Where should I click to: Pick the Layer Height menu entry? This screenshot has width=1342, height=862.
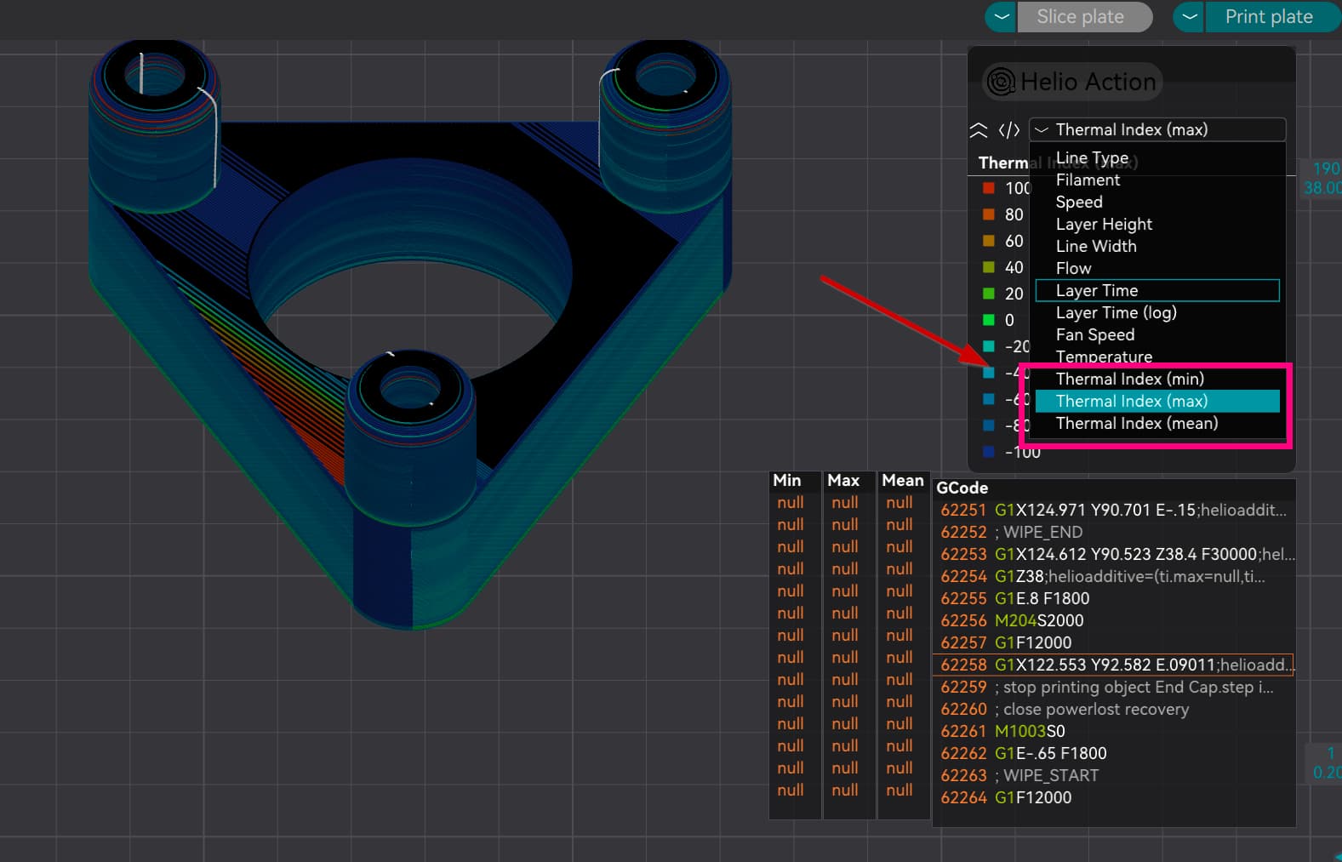[1104, 225]
